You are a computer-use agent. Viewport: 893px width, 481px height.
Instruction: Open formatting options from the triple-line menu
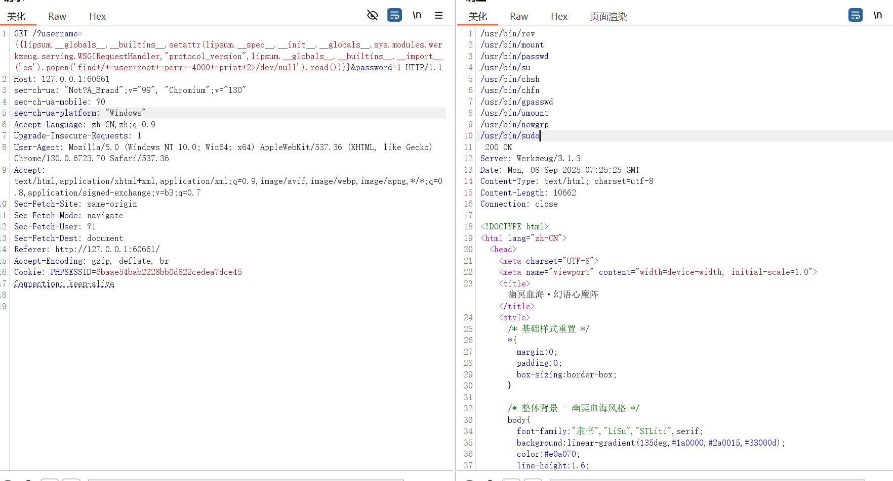click(x=438, y=15)
